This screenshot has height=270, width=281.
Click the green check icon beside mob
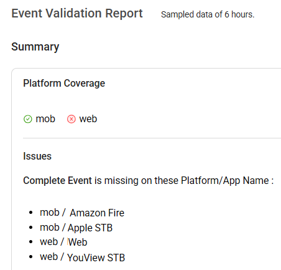pos(28,119)
